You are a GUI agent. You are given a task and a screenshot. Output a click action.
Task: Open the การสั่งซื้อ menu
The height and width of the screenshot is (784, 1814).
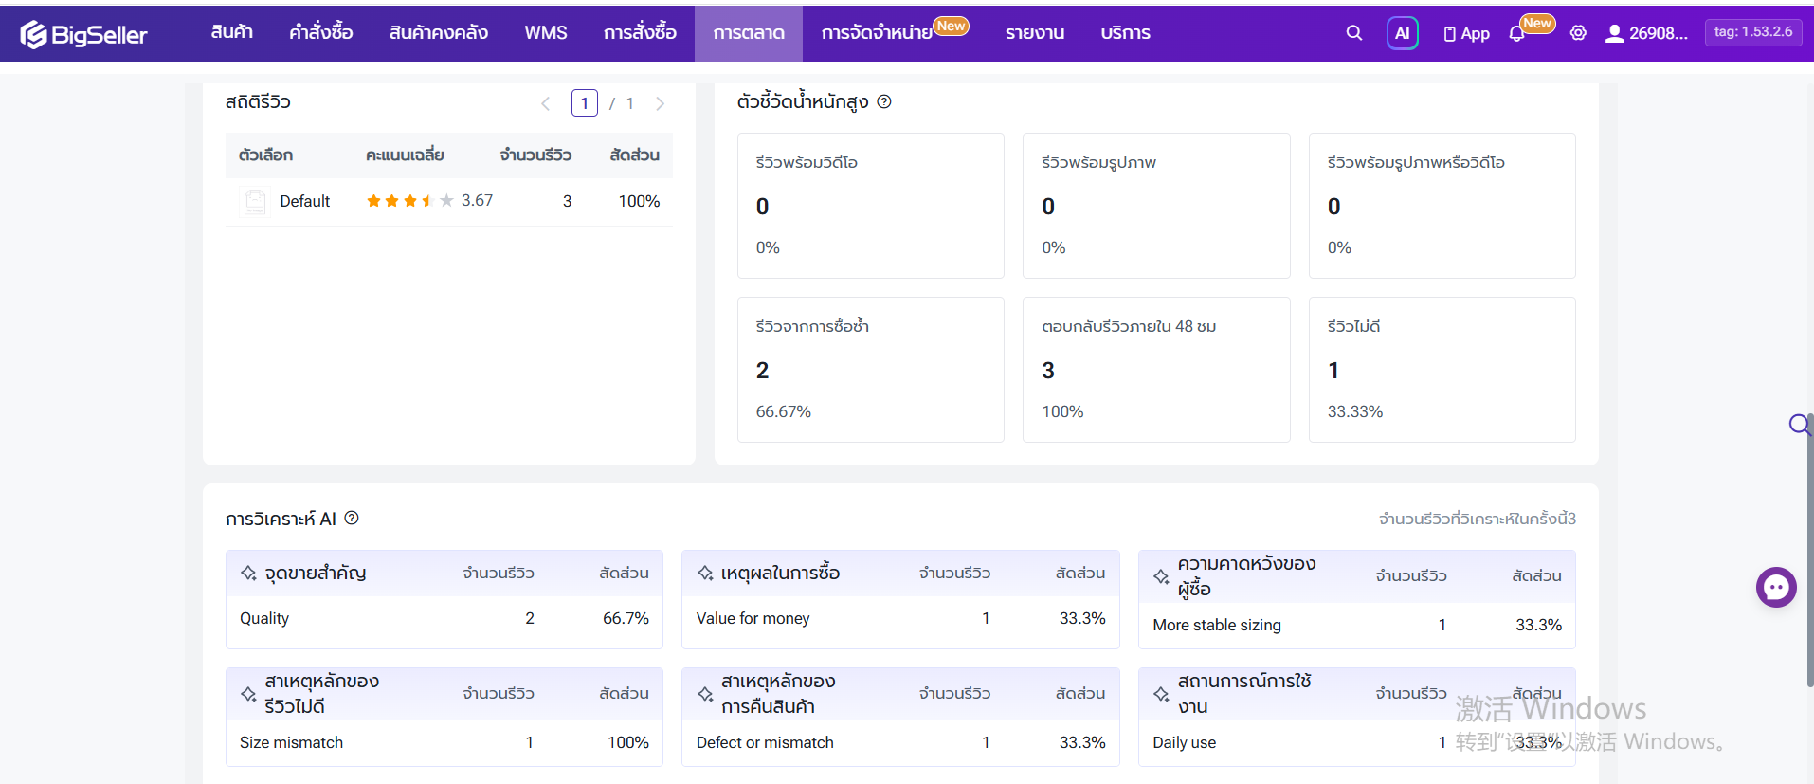[x=641, y=32]
